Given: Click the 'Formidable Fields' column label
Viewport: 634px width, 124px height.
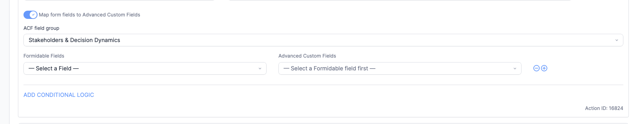Looking at the screenshot, I should [x=44, y=56].
